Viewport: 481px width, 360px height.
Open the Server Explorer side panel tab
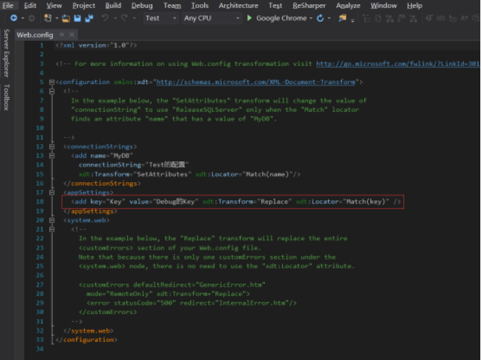(x=6, y=53)
